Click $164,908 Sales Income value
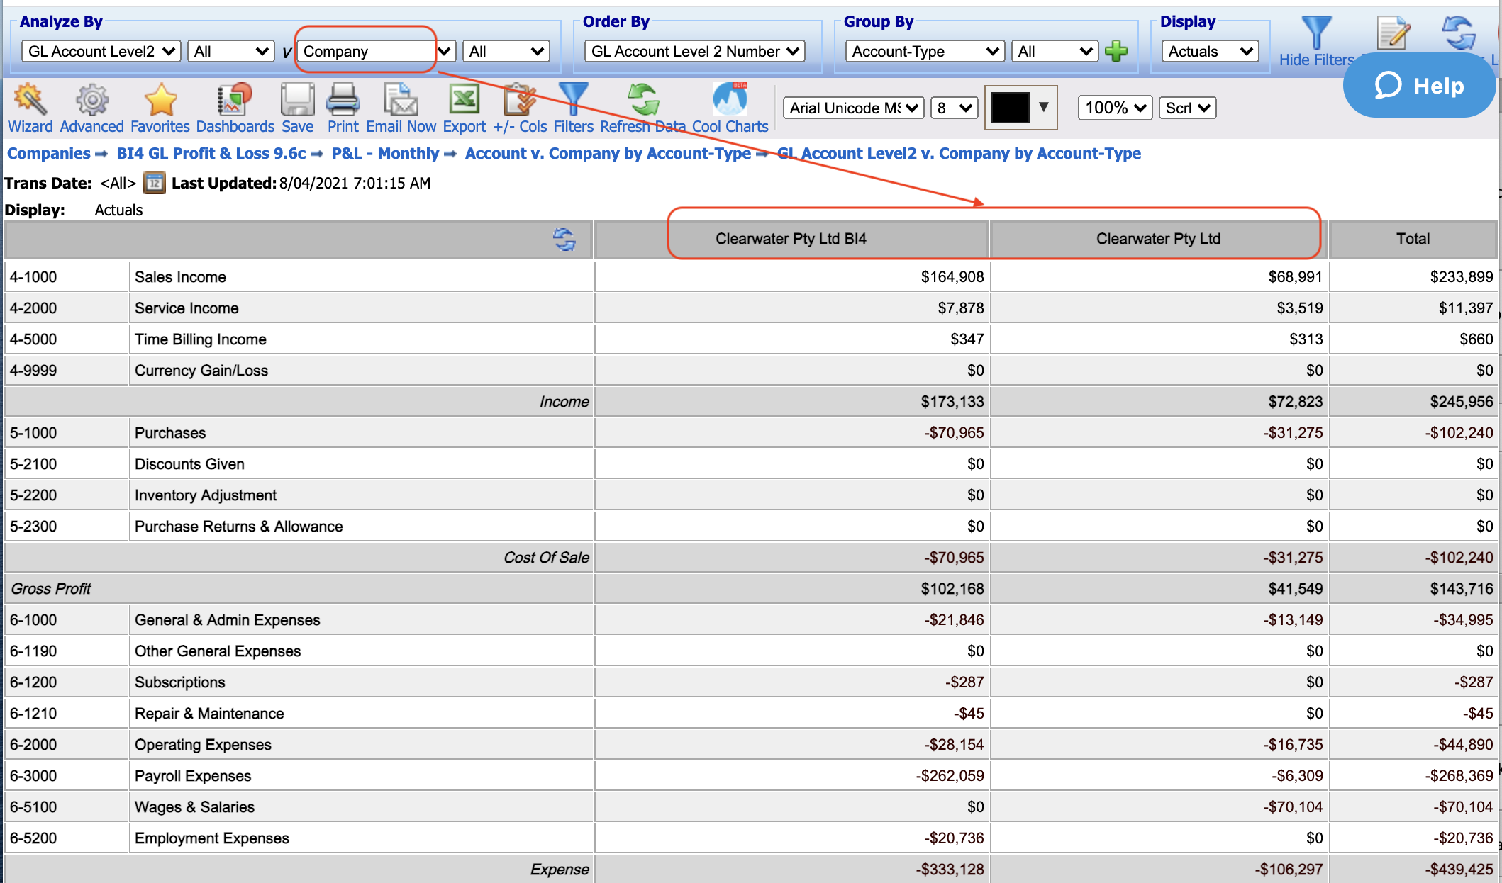This screenshot has width=1502, height=883. 952,277
